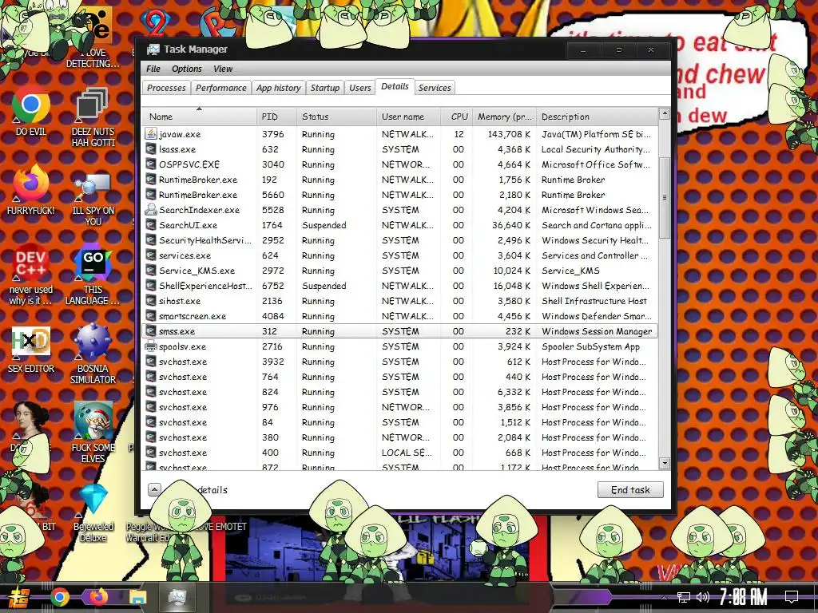Click the SearchIndexer.exe process icon
818x613 pixels.
(151, 210)
